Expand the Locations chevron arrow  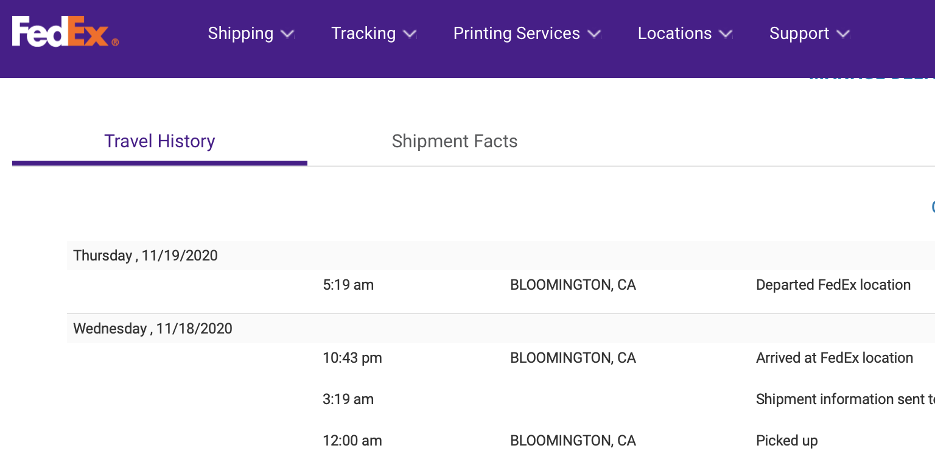tap(726, 34)
